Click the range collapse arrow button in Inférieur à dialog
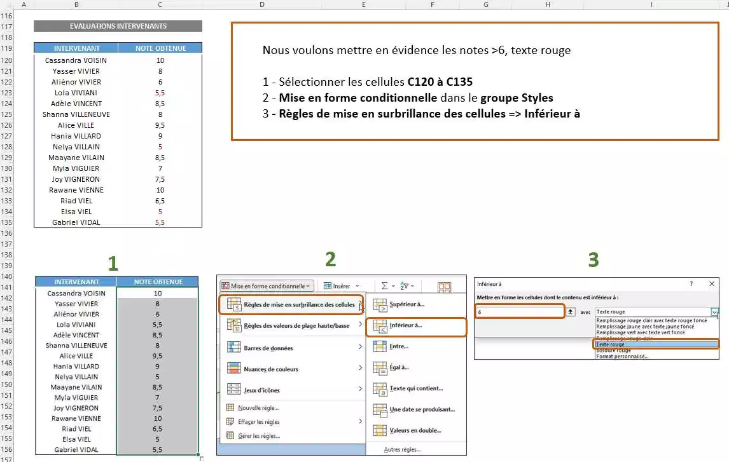This screenshot has height=462, width=729. click(571, 311)
